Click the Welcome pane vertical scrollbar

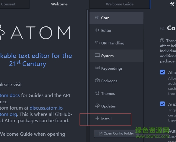pyautogui.click(x=88, y=68)
